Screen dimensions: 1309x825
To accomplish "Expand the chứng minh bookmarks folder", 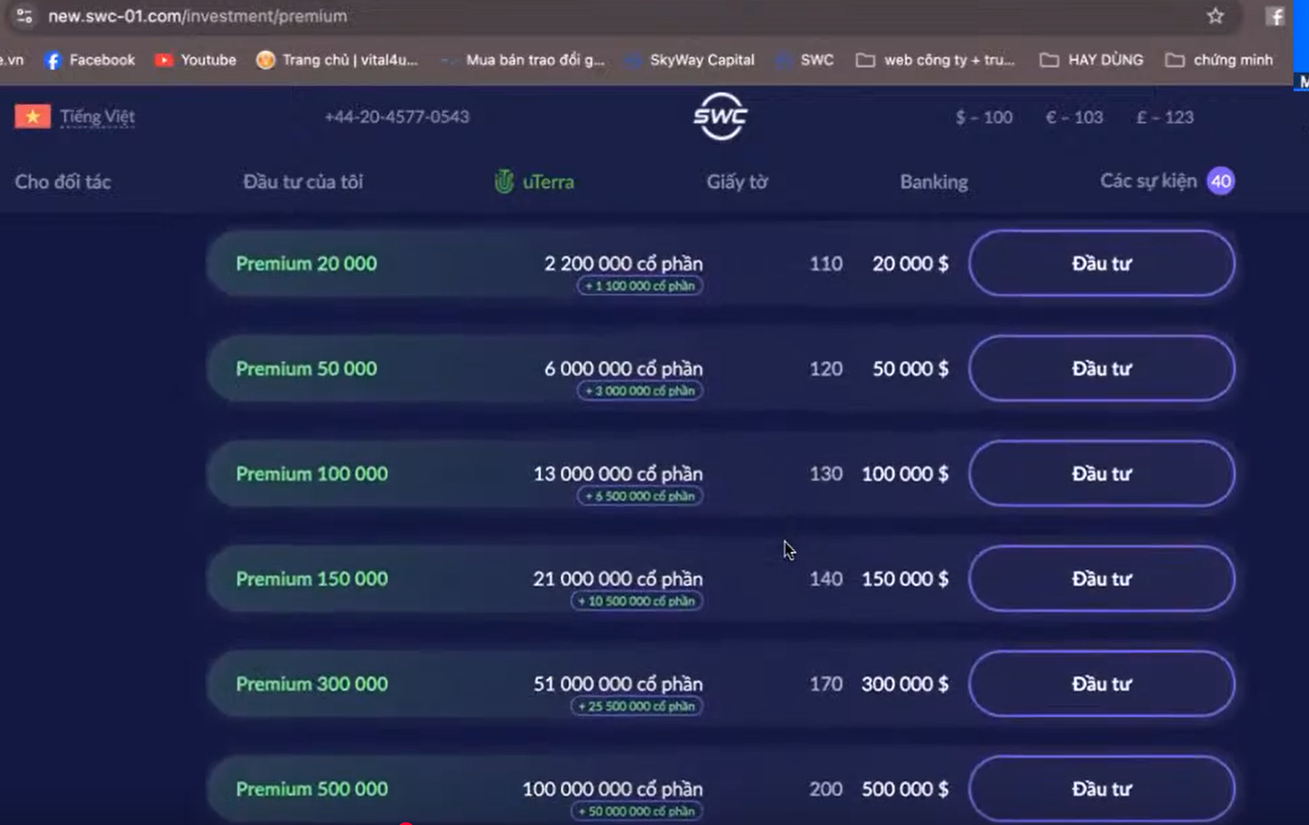I will pos(1219,60).
